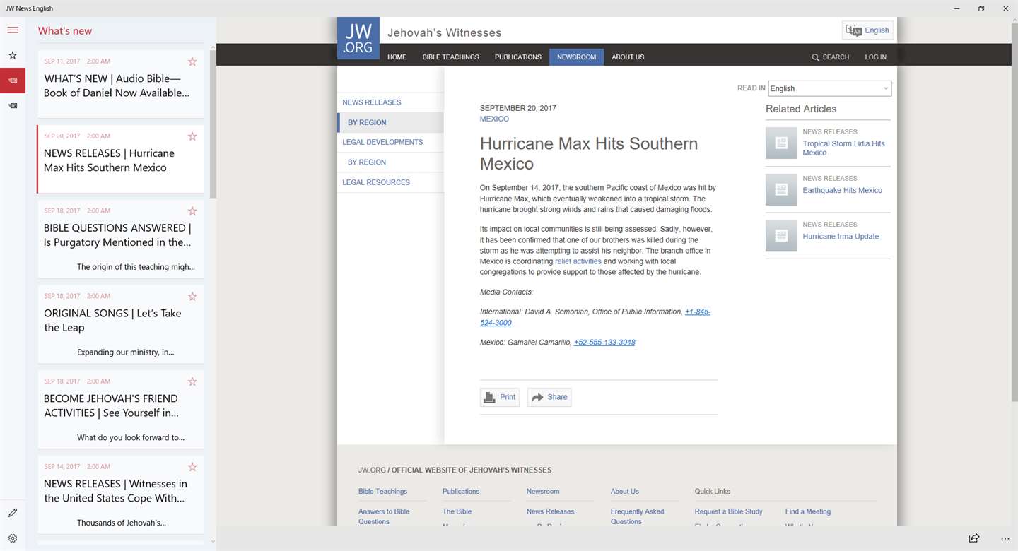
Task: Open BIBLE TEACHINGS in the nav bar
Action: [x=450, y=57]
